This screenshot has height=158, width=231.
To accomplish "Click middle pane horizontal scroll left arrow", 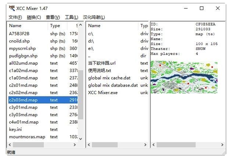I will point(89,145).
